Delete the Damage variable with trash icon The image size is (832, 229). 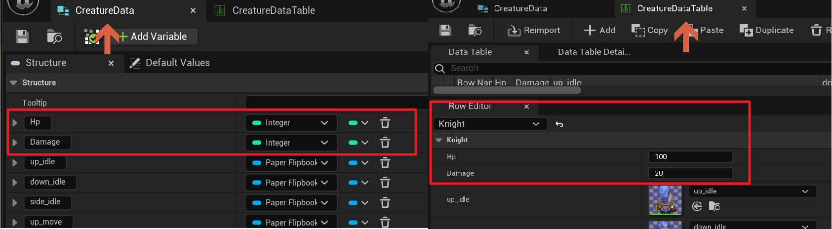coord(385,143)
